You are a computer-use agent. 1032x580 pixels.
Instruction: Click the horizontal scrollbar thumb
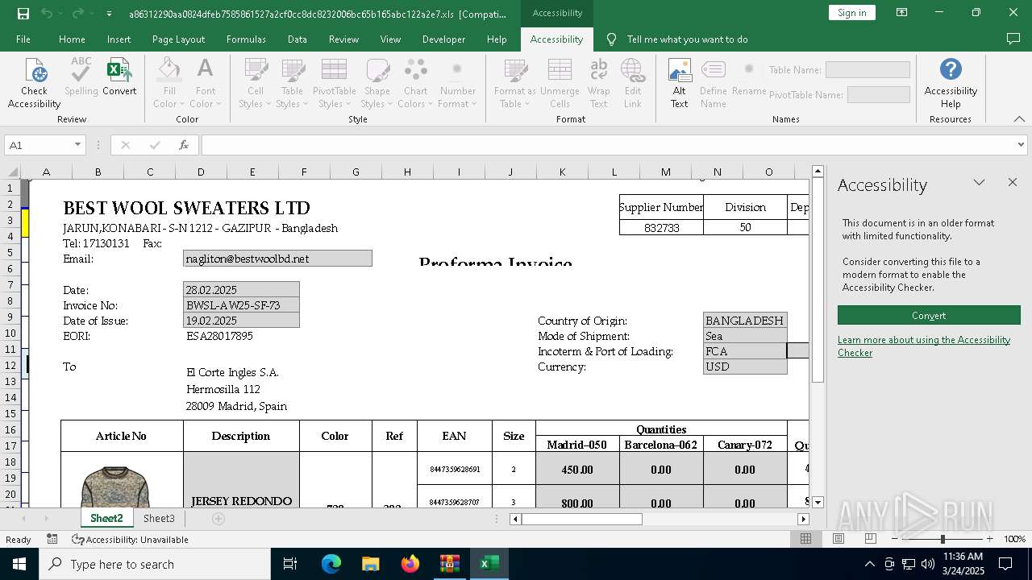pos(581,520)
